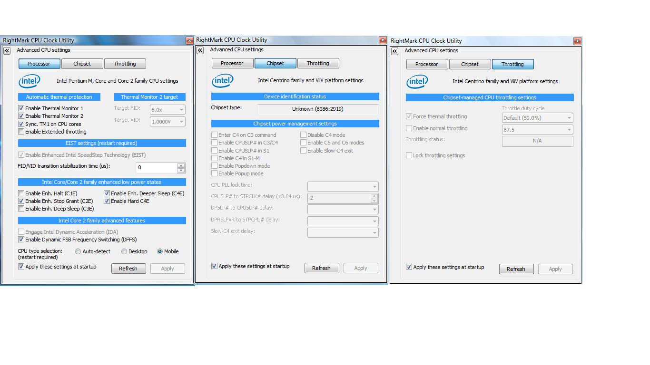Check Enter C4 on C3 command
Viewport: 650px width, 365px height.
(214, 135)
